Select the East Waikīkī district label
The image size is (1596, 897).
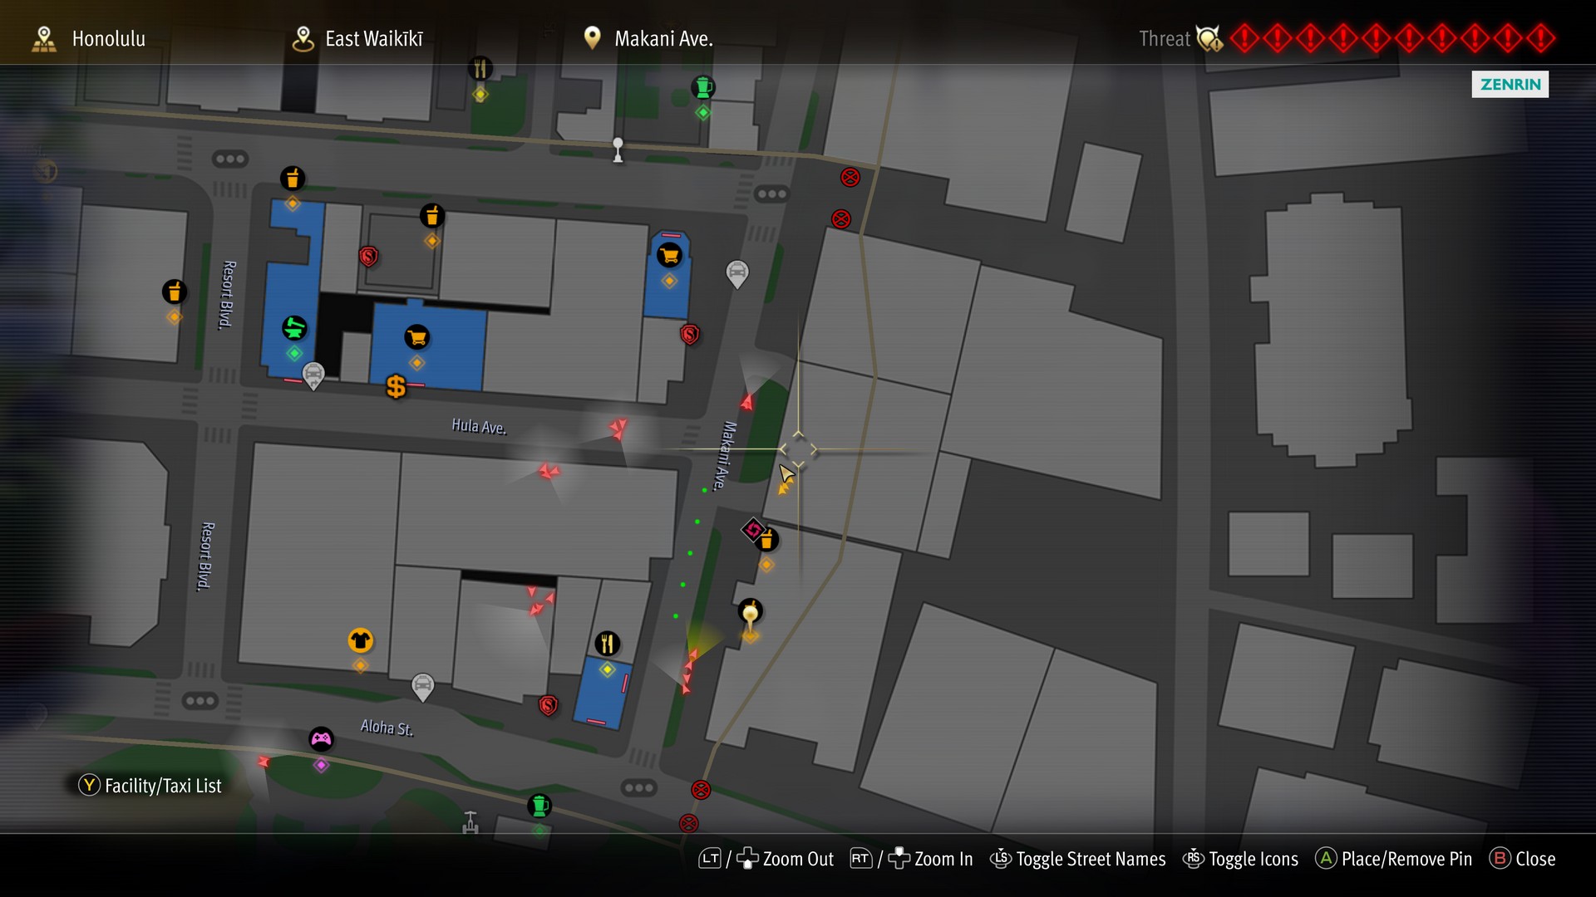point(374,39)
